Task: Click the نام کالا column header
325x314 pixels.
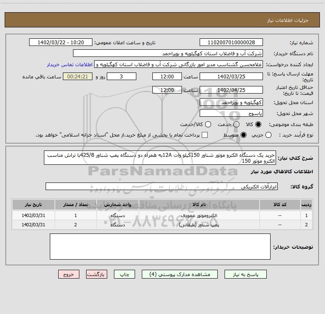Action: click(x=199, y=204)
